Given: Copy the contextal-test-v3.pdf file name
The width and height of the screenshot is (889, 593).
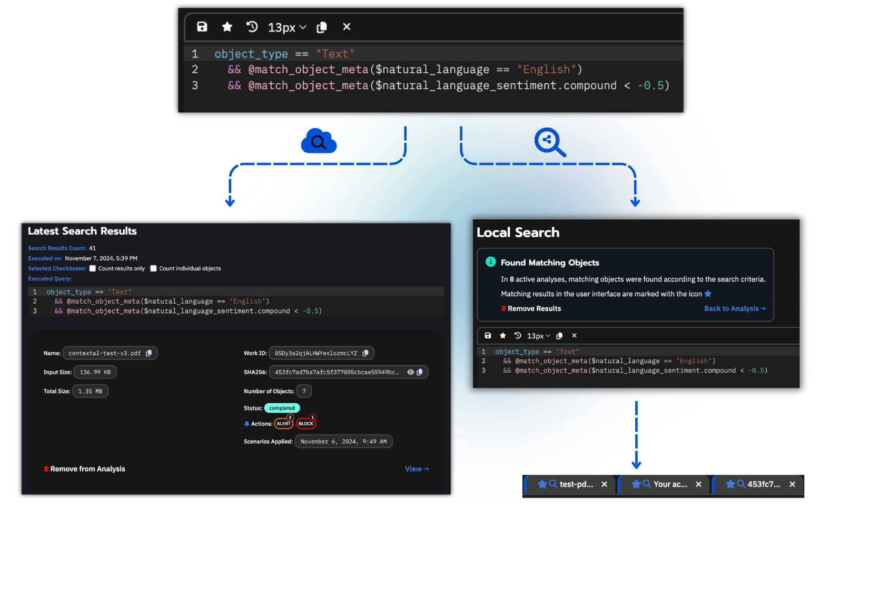Looking at the screenshot, I should [150, 353].
